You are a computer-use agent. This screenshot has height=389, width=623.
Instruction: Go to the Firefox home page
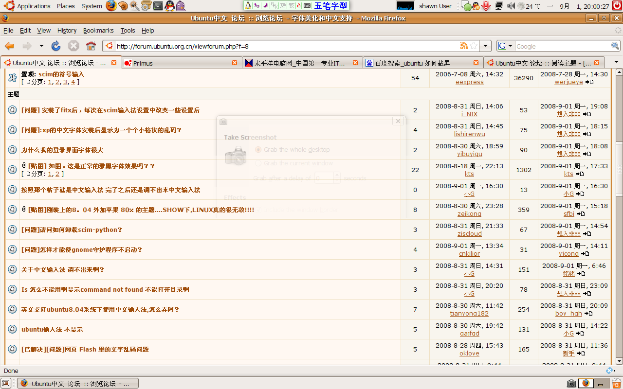91,46
